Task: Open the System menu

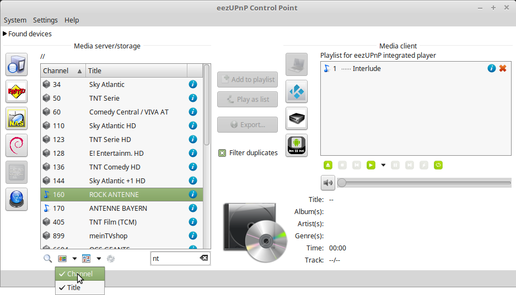Action: 15,20
